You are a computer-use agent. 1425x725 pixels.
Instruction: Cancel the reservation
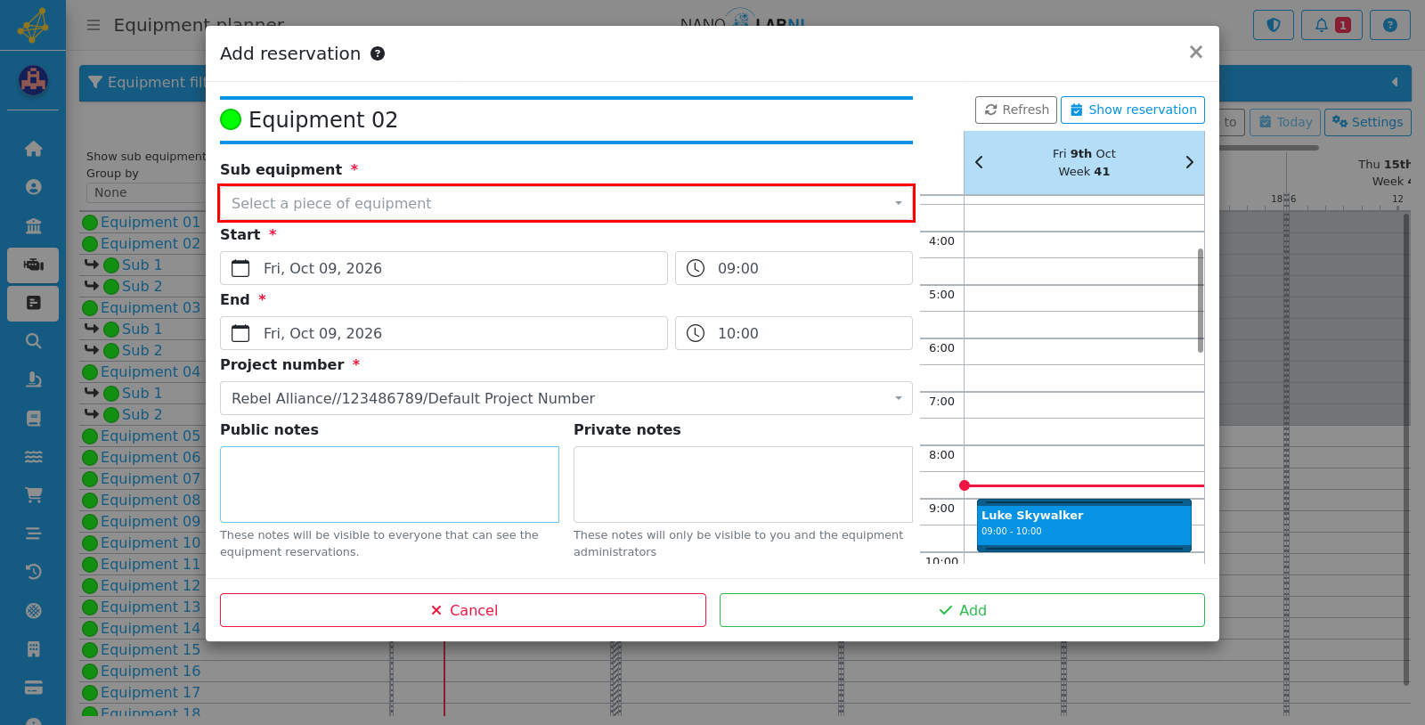[x=463, y=610]
